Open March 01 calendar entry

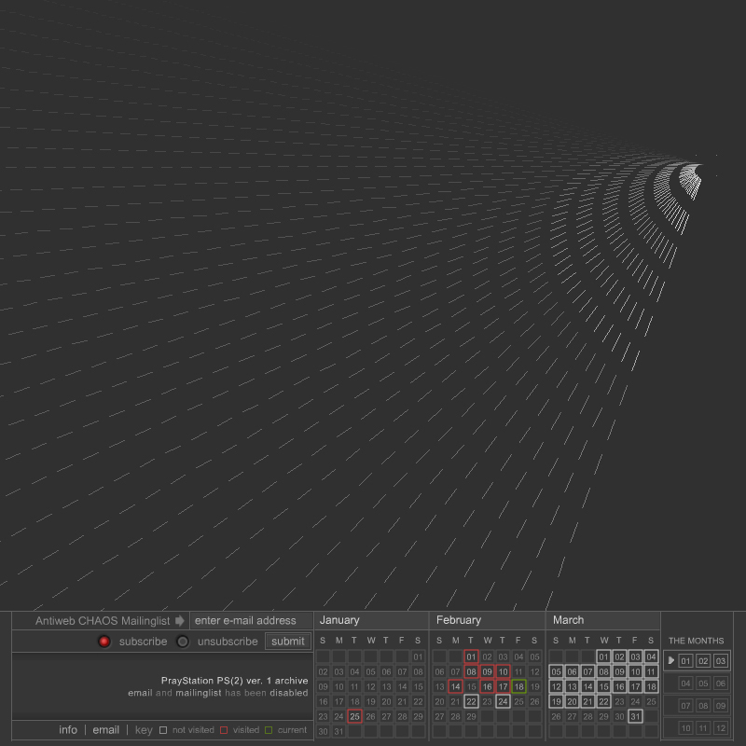pyautogui.click(x=603, y=657)
